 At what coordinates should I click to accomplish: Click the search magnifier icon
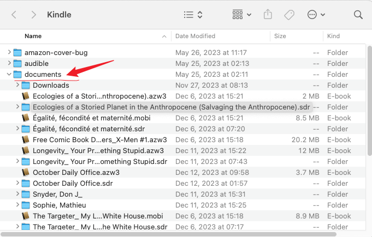[x=358, y=15]
